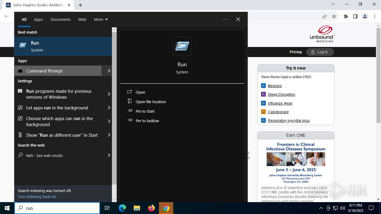Bookmark this page with the star icon

334,16
